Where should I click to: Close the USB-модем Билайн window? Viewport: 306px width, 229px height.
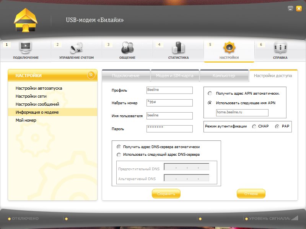299,8
